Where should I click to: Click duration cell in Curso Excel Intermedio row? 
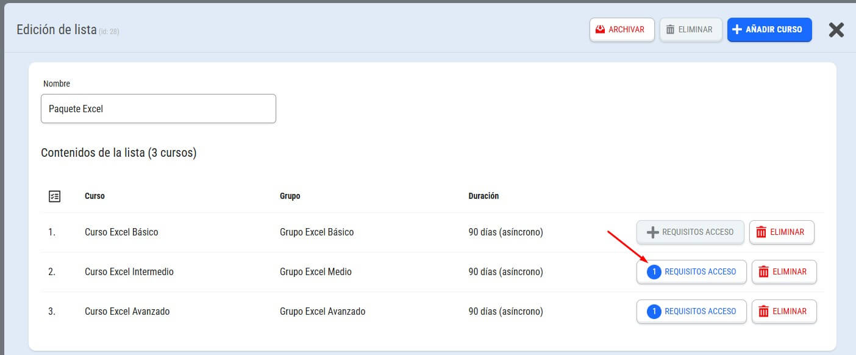(x=505, y=272)
